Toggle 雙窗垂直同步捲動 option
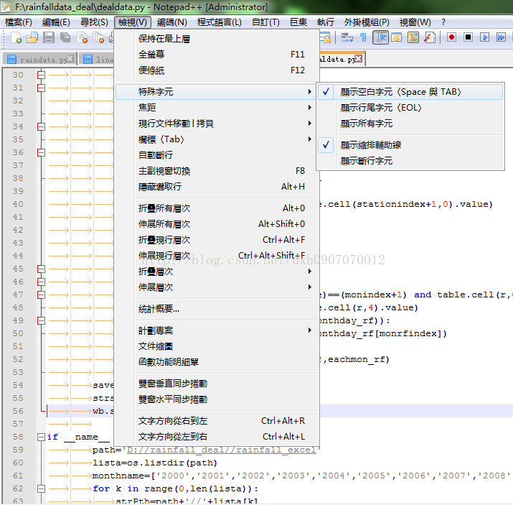 click(x=217, y=384)
